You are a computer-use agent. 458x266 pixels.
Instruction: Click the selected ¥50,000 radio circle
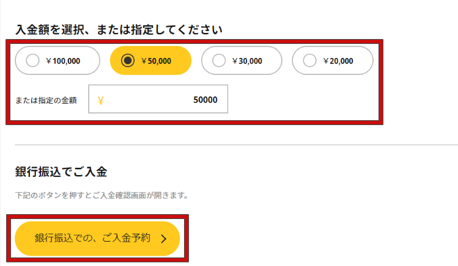tap(128, 60)
